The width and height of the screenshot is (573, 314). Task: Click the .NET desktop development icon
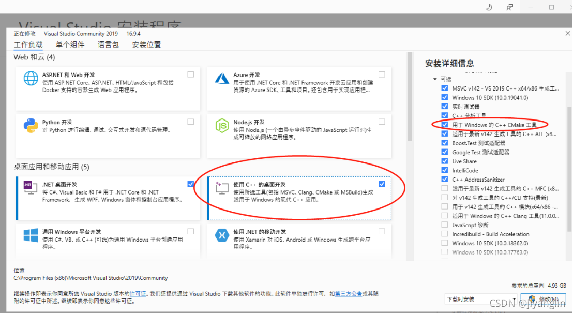coord(31,187)
